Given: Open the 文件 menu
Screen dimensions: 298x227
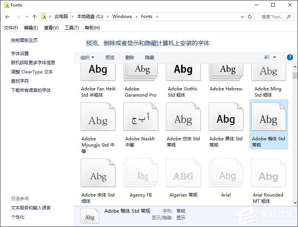Looking at the screenshot, I should point(10,28).
